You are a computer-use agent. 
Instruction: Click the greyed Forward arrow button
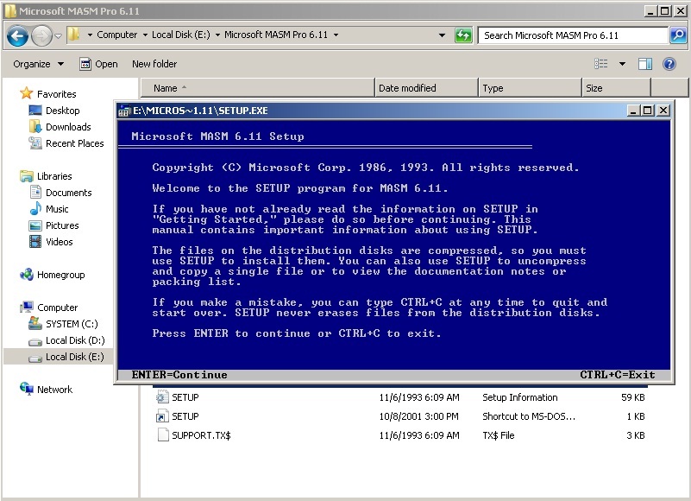[x=42, y=35]
